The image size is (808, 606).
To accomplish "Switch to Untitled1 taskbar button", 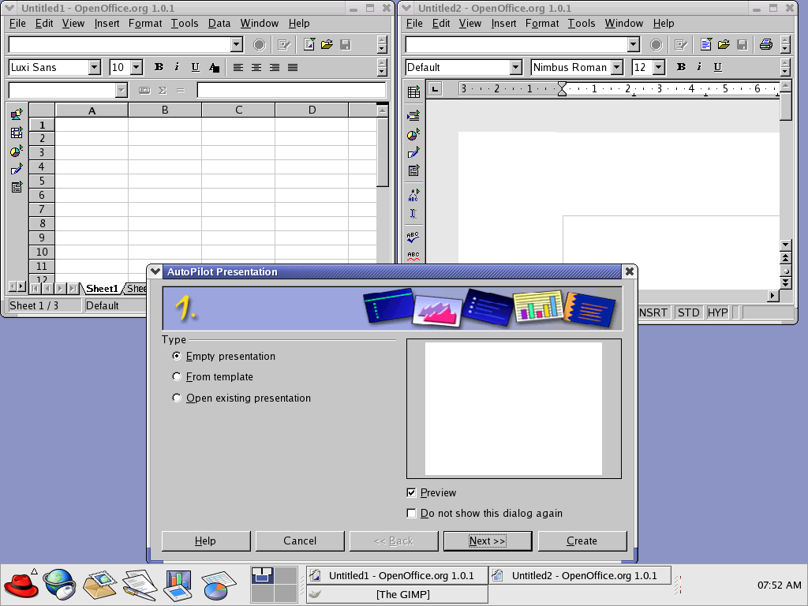I will pos(397,575).
